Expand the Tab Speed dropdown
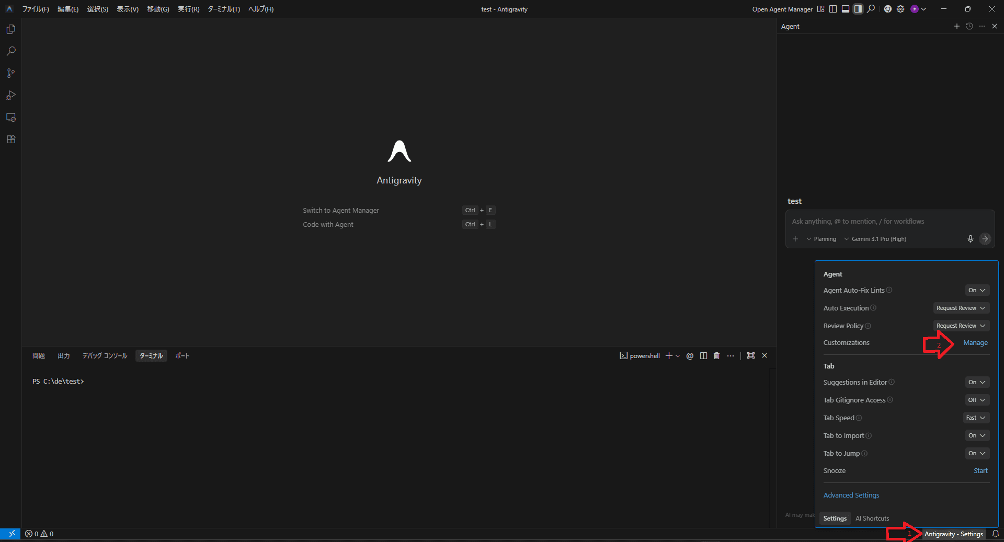Screen dimensions: 1004x542 (975, 418)
